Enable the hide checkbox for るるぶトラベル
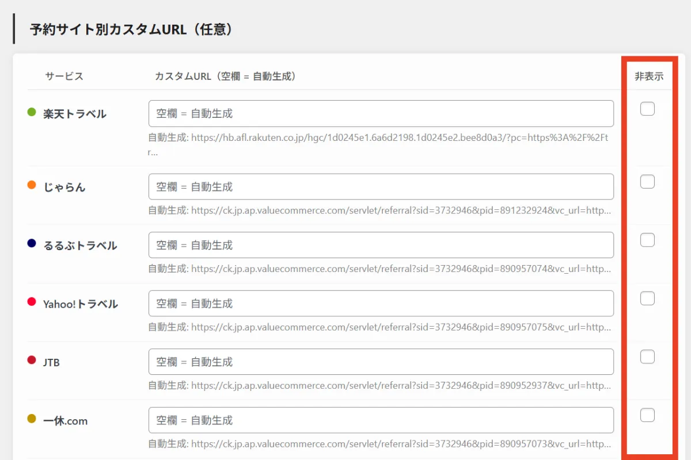The image size is (691, 460). tap(647, 240)
